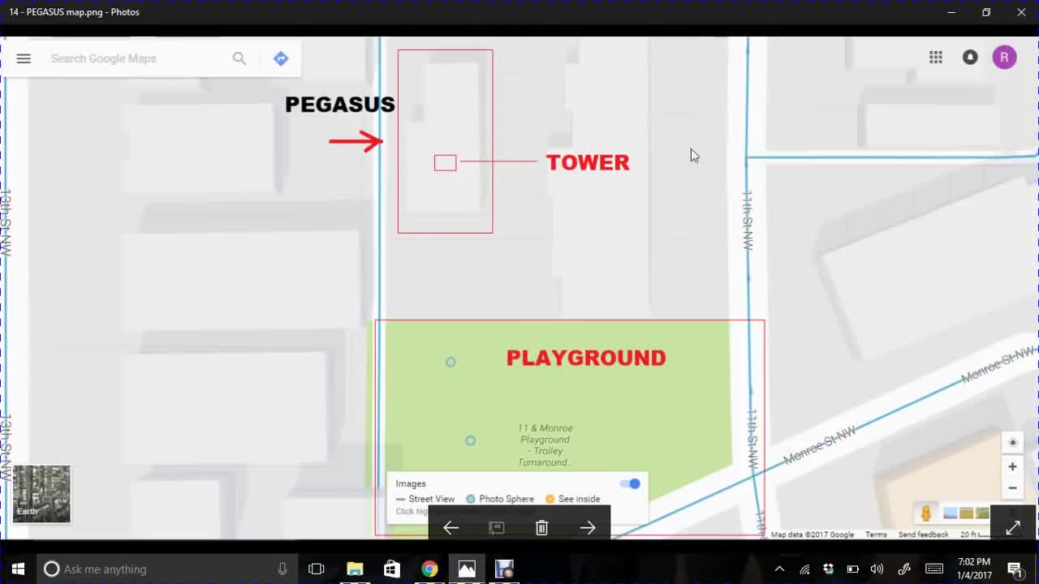Image resolution: width=1039 pixels, height=584 pixels.
Task: Click the slideshow icon in Photos bar
Action: 497,528
